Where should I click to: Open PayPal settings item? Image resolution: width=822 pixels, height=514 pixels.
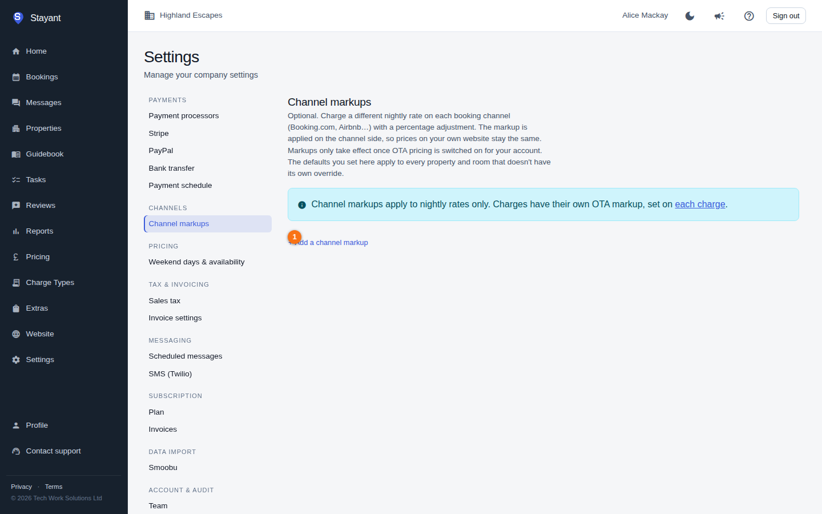(208, 151)
